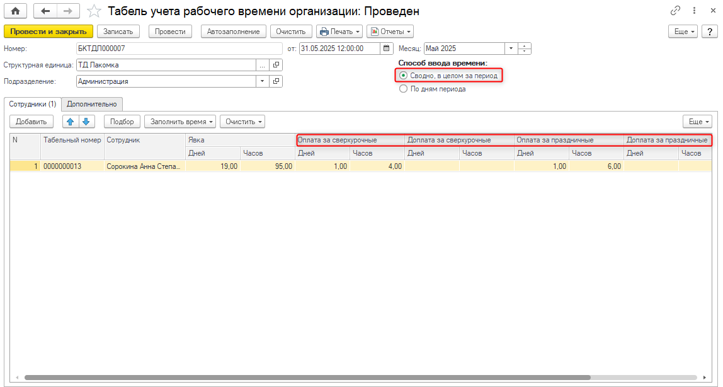Move employee row down with blue arrow
Viewport: 723px width, 387px height.
coord(86,122)
